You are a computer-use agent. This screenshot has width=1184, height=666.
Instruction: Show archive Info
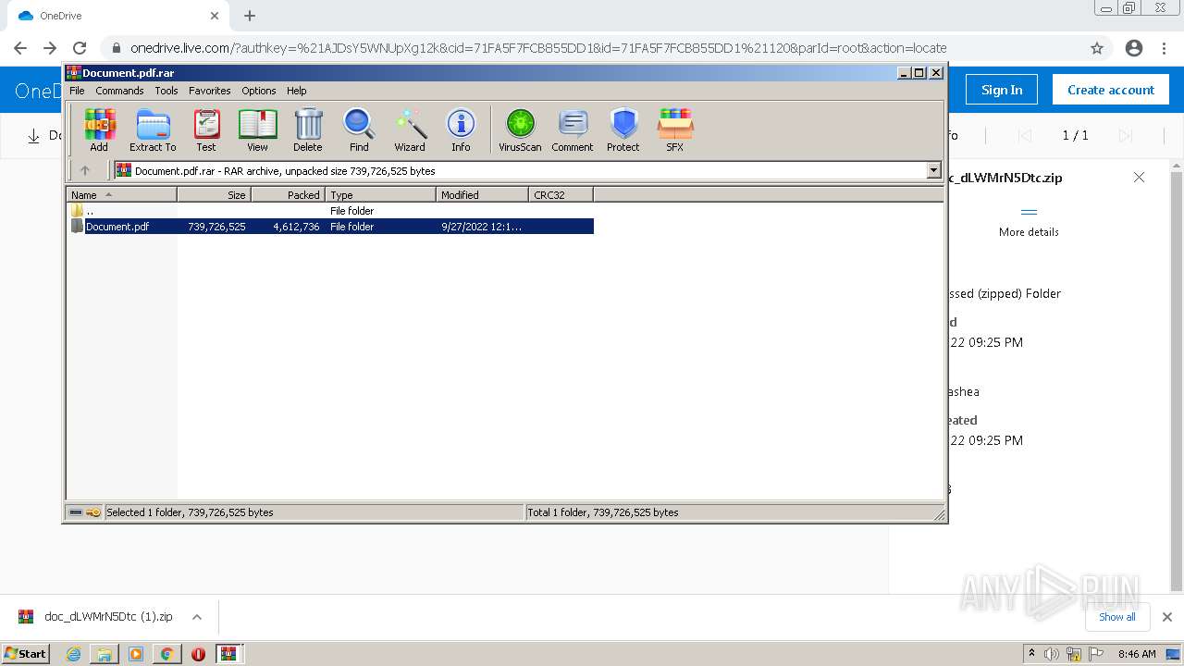(461, 129)
